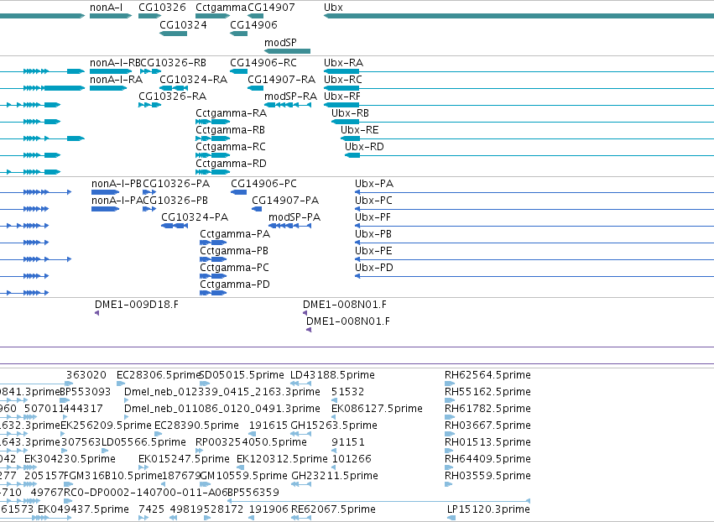Screen dimensions: 714x522
Task: Click the Ubx-RA transcript
Action: click(519, 71)
